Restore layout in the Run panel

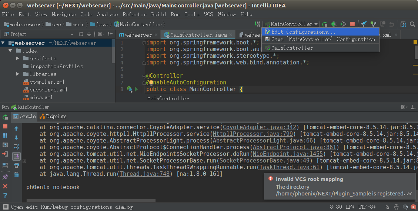(5, 165)
